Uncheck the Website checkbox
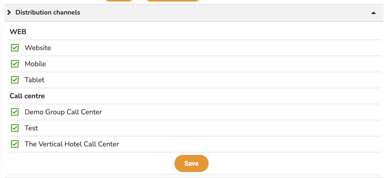The image size is (385, 178). tap(15, 48)
